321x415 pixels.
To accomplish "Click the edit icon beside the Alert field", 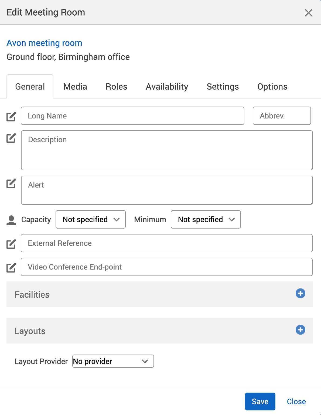I will tap(11, 183).
